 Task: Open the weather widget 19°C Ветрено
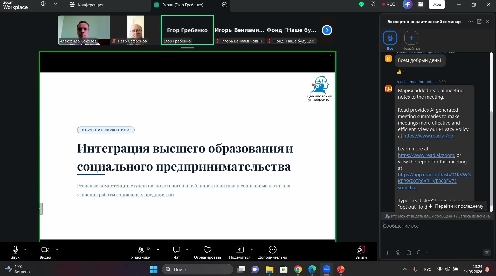coord(17,269)
